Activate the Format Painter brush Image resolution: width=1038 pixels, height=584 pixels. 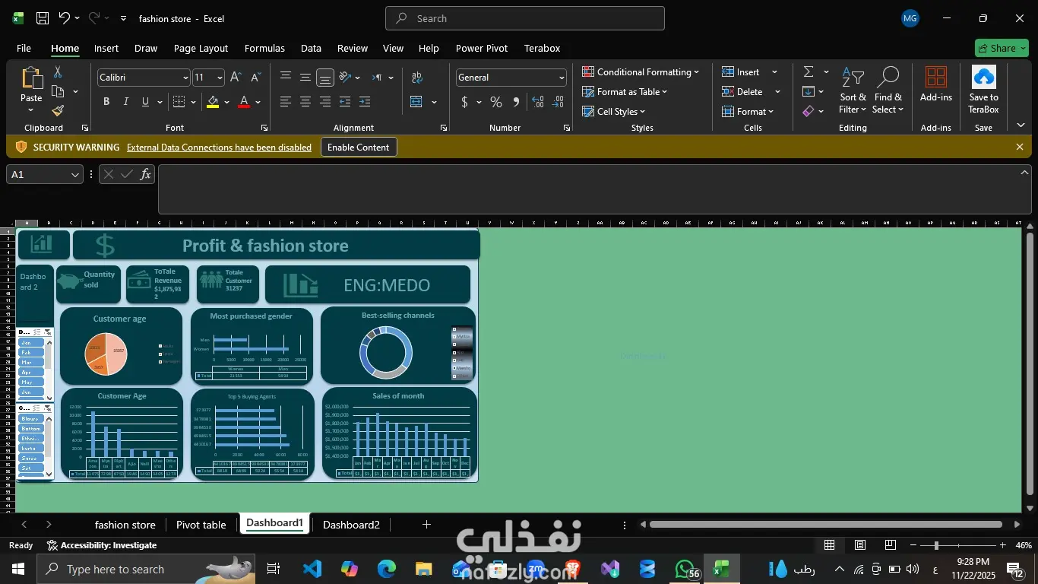(58, 111)
